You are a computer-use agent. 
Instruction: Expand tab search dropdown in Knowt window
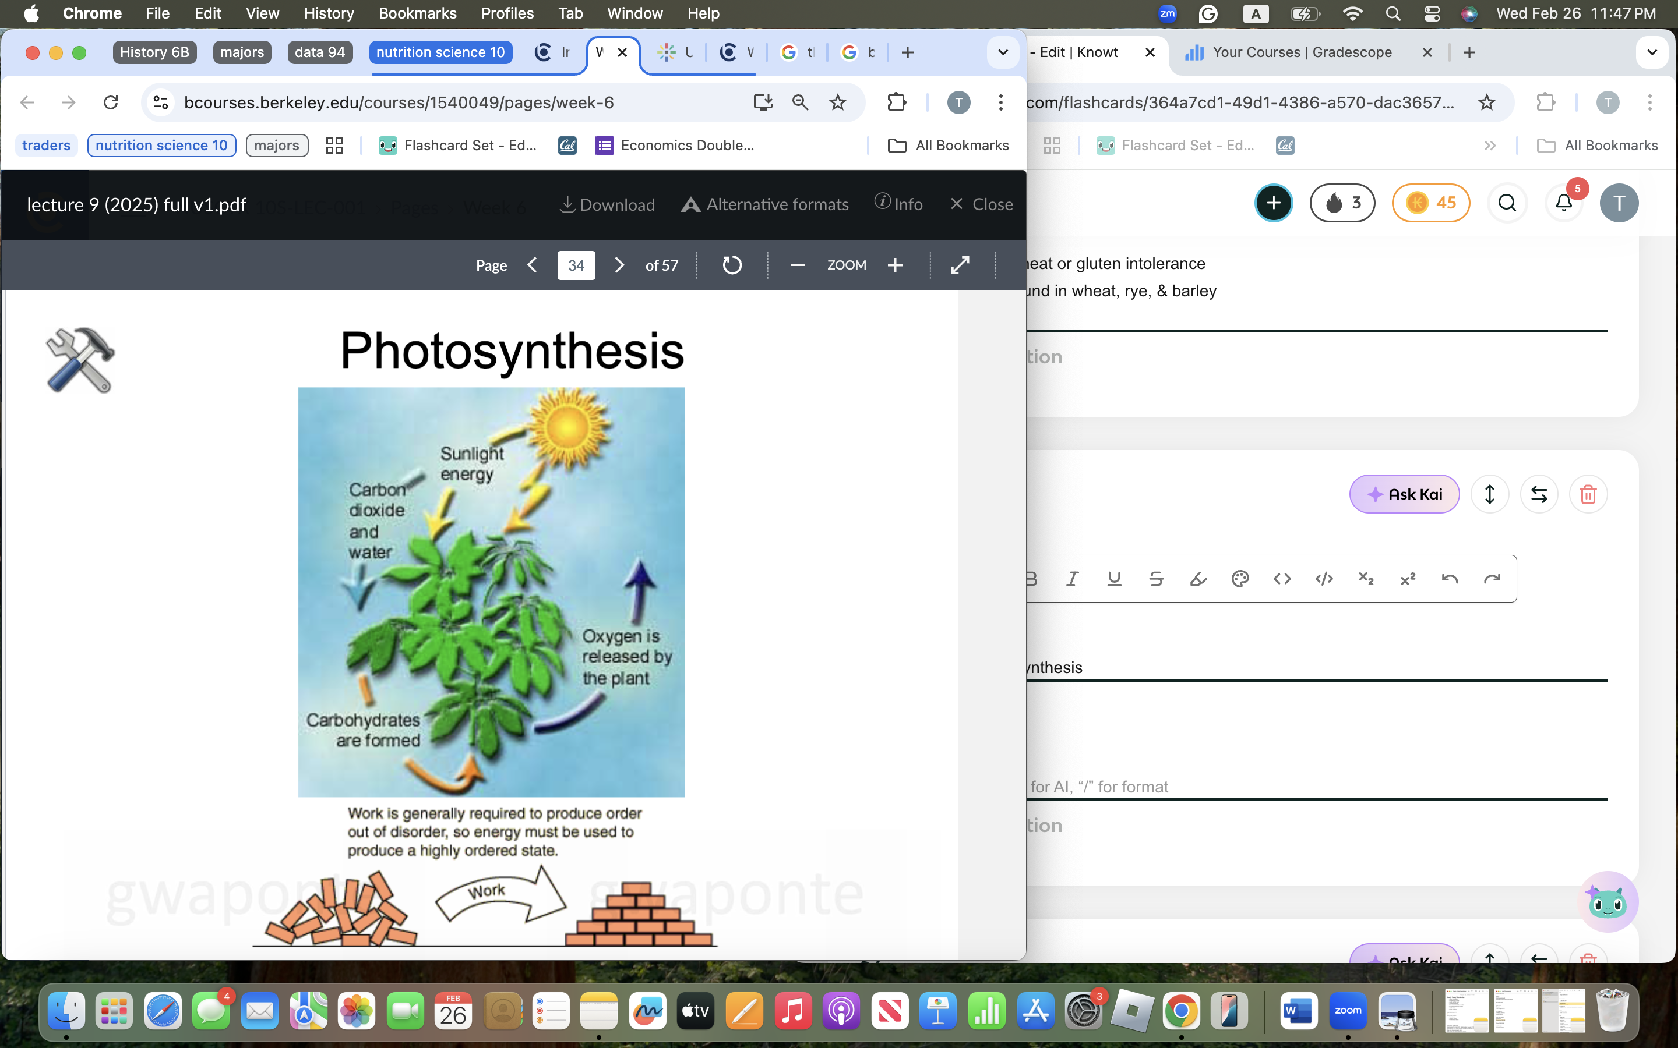click(x=1652, y=52)
